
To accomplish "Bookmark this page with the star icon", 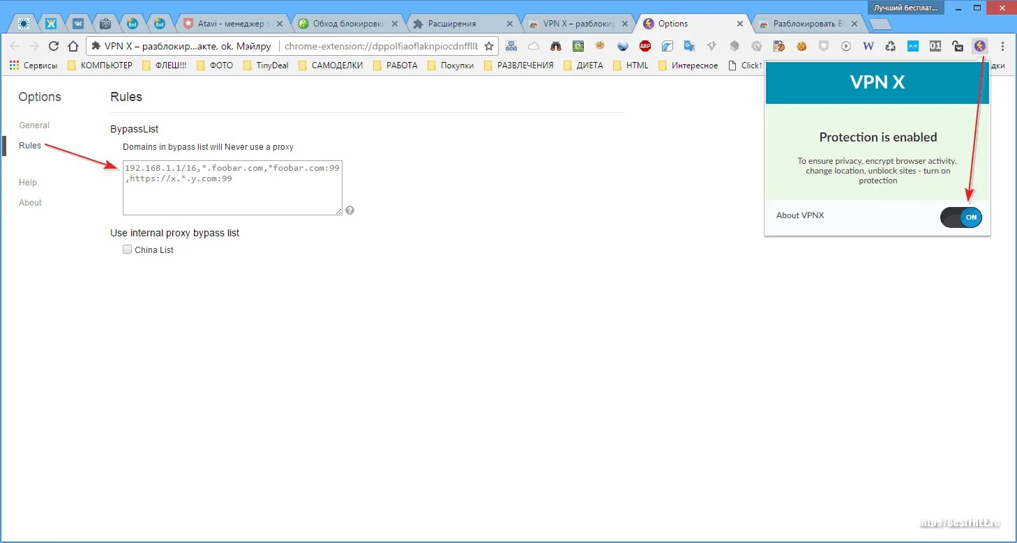I will point(489,47).
